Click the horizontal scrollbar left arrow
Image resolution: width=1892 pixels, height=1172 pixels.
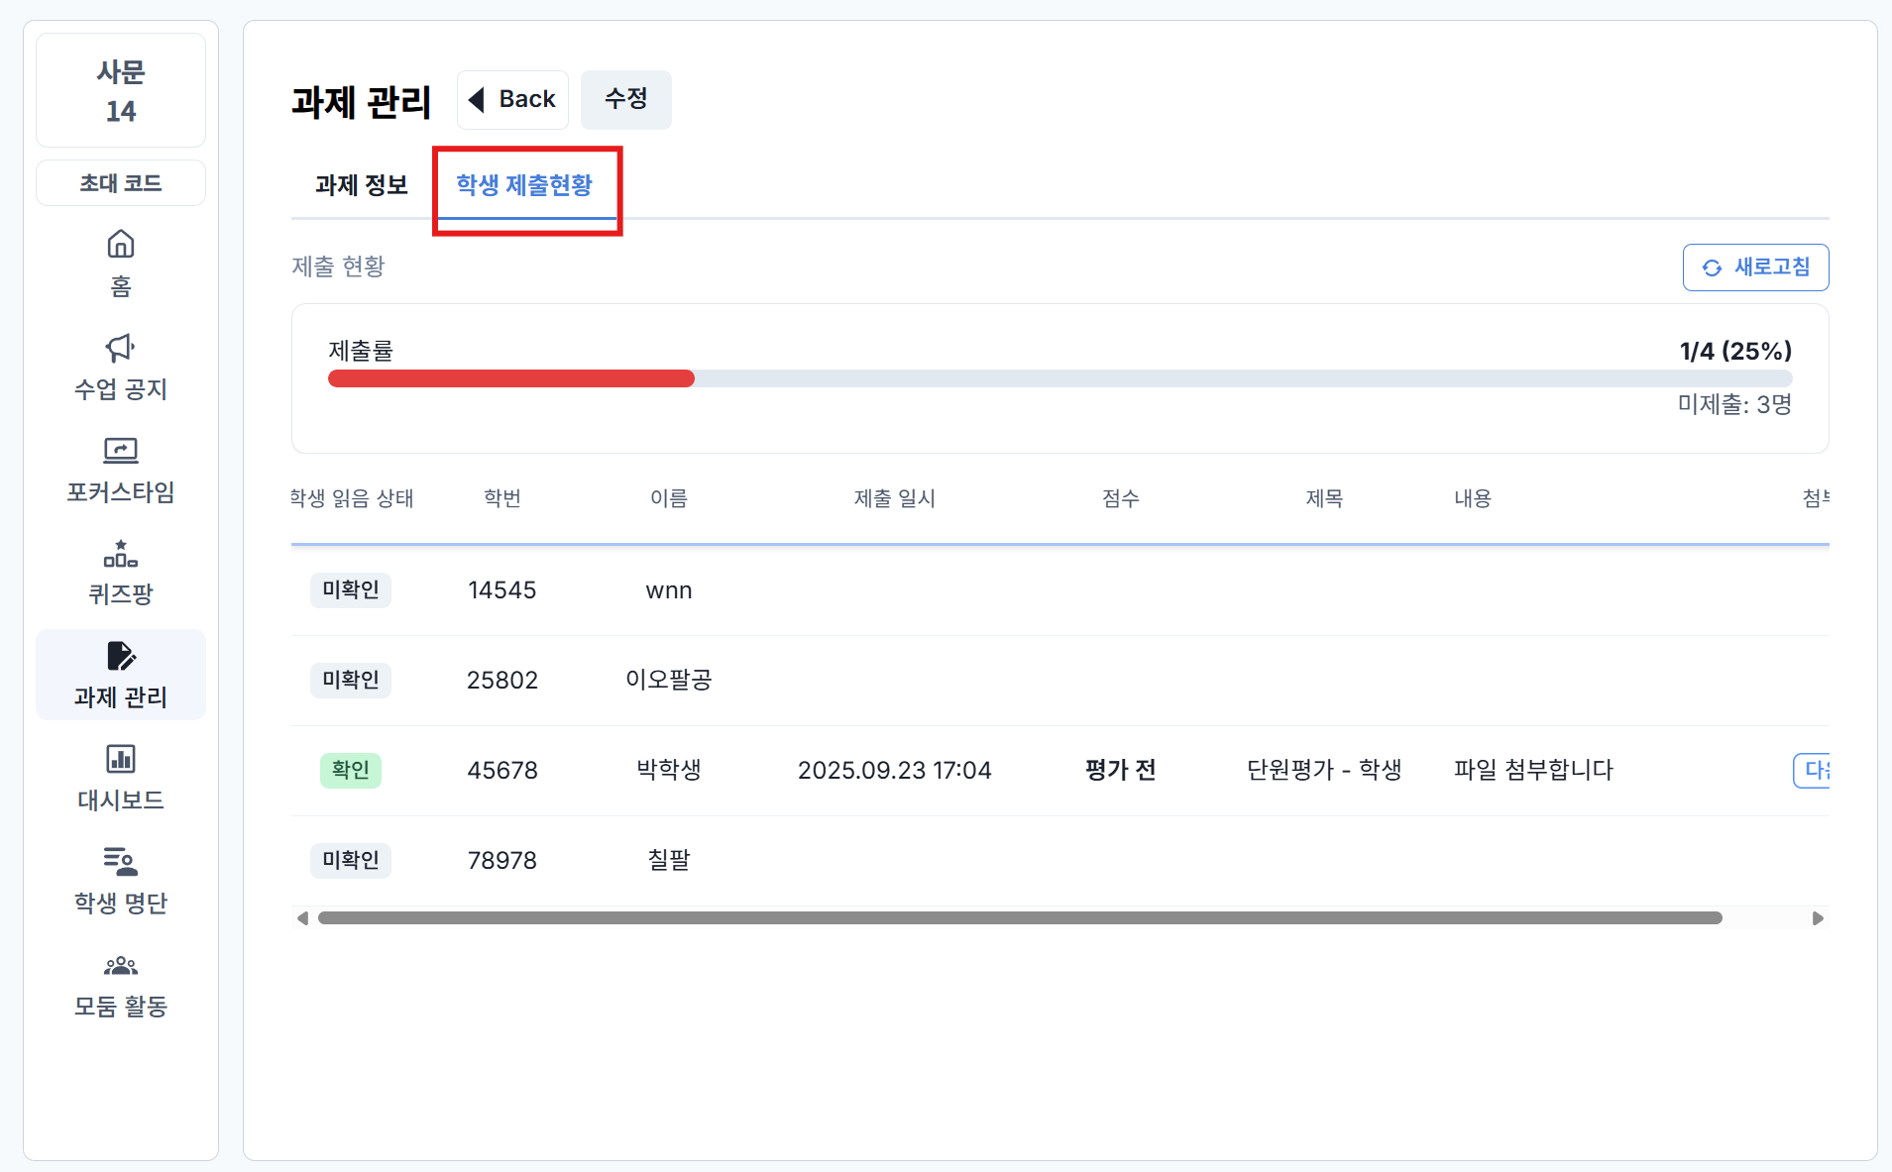(302, 918)
